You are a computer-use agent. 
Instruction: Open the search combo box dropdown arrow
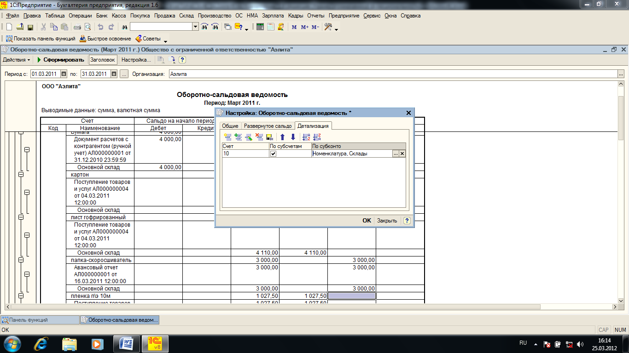[x=196, y=27]
